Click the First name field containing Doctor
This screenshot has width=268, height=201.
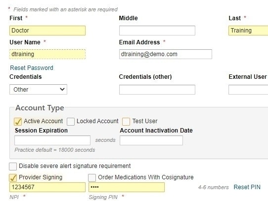coord(47,31)
